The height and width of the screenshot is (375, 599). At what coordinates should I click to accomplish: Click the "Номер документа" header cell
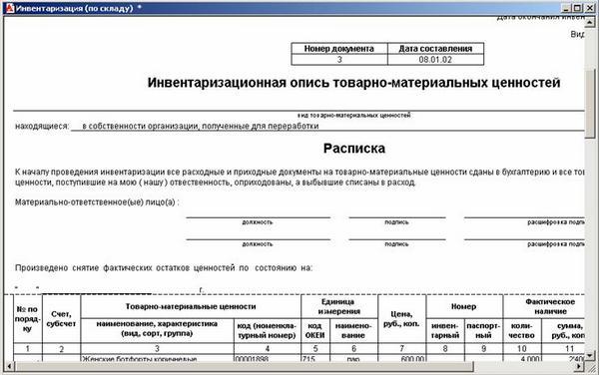point(339,49)
